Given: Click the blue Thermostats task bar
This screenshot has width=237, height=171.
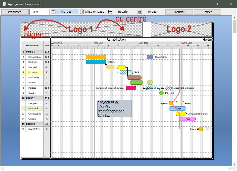Looking at the screenshot, I should (x=150, y=57).
